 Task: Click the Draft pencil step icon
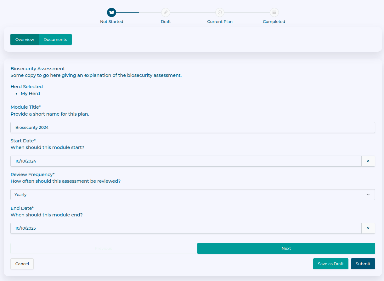[x=166, y=12]
